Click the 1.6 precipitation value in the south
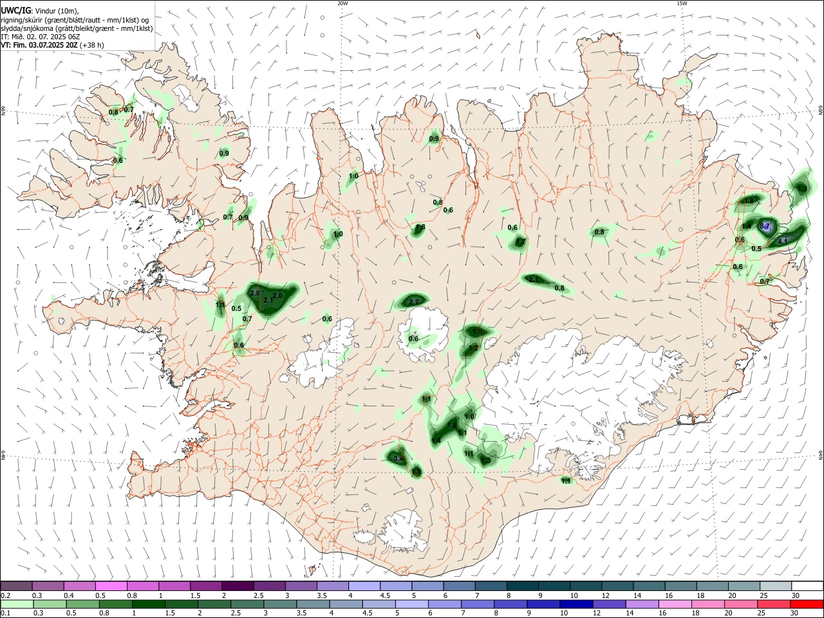 tap(452, 425)
